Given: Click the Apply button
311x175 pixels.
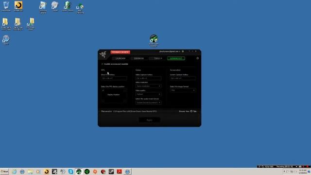Looking at the screenshot, I should click(149, 120).
